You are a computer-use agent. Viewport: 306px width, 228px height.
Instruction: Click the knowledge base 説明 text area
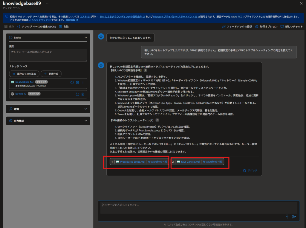[48, 55]
